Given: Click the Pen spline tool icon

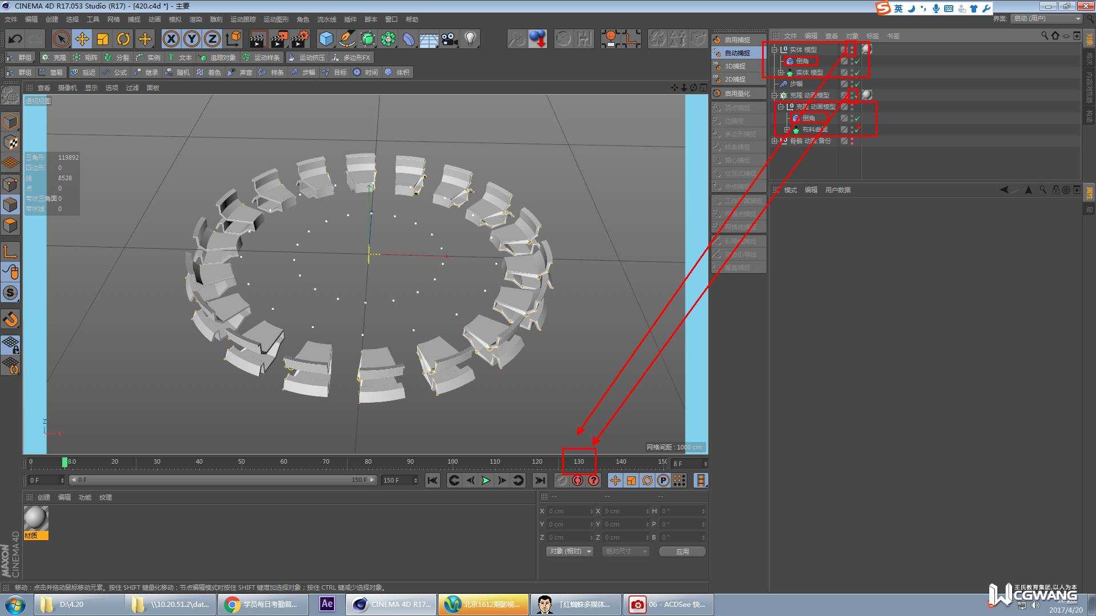Looking at the screenshot, I should (x=346, y=39).
